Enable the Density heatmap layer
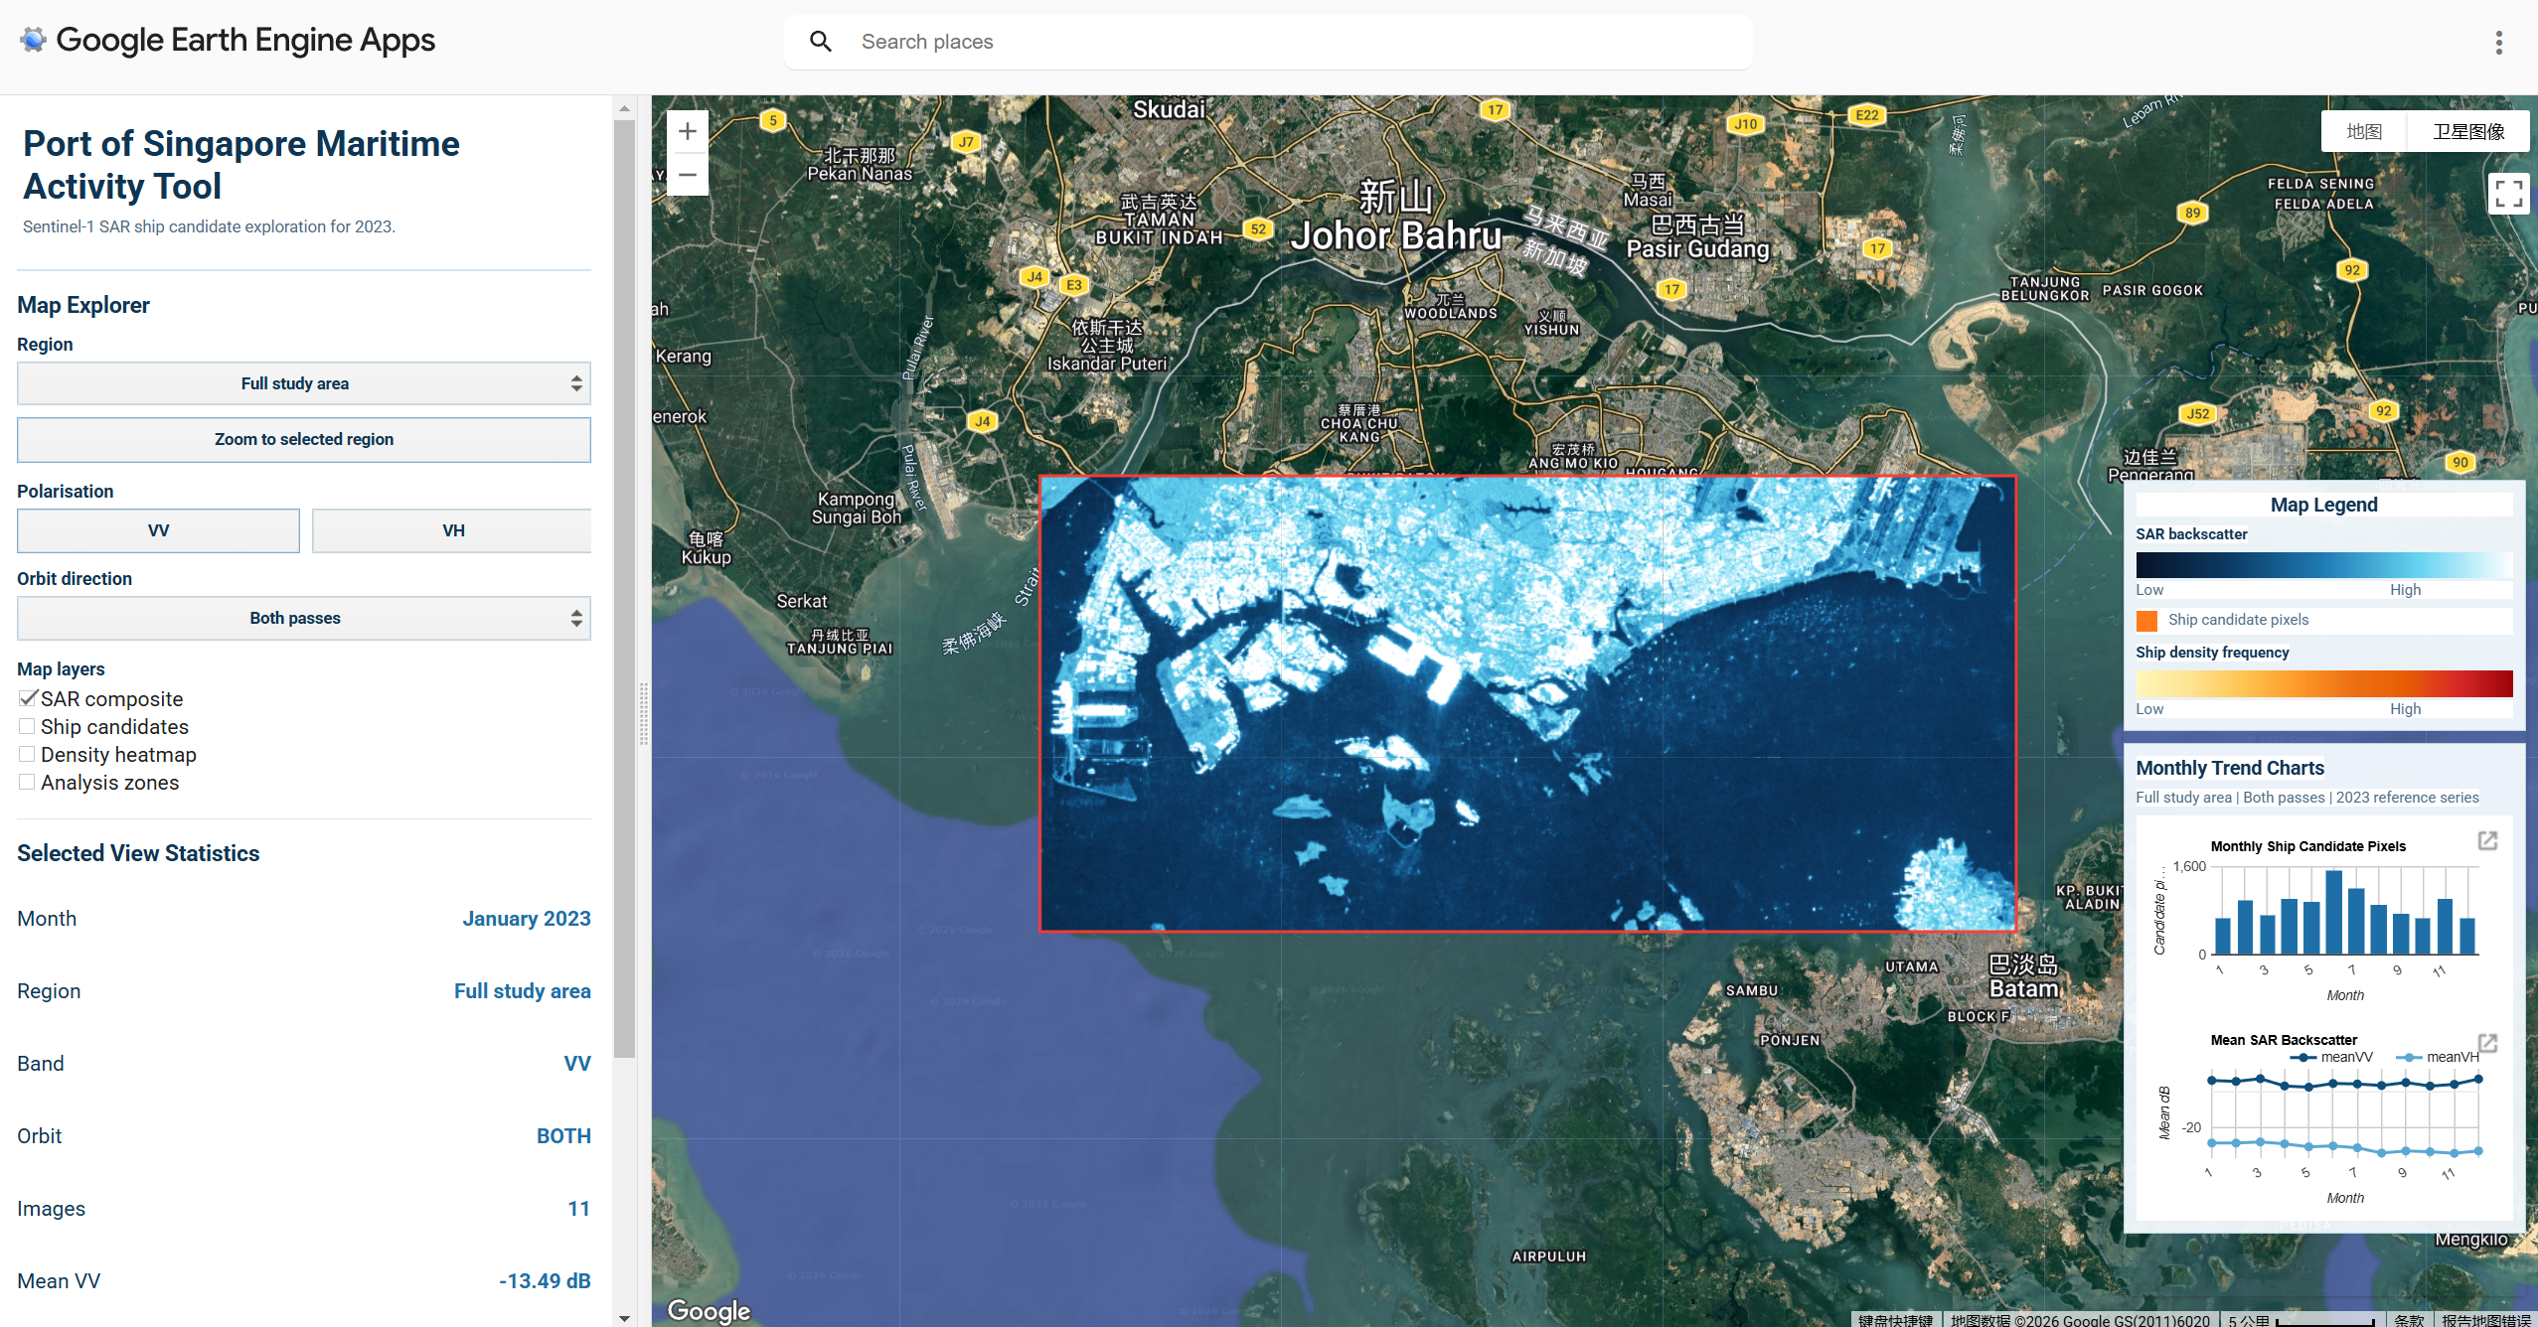The image size is (2538, 1327). click(28, 754)
